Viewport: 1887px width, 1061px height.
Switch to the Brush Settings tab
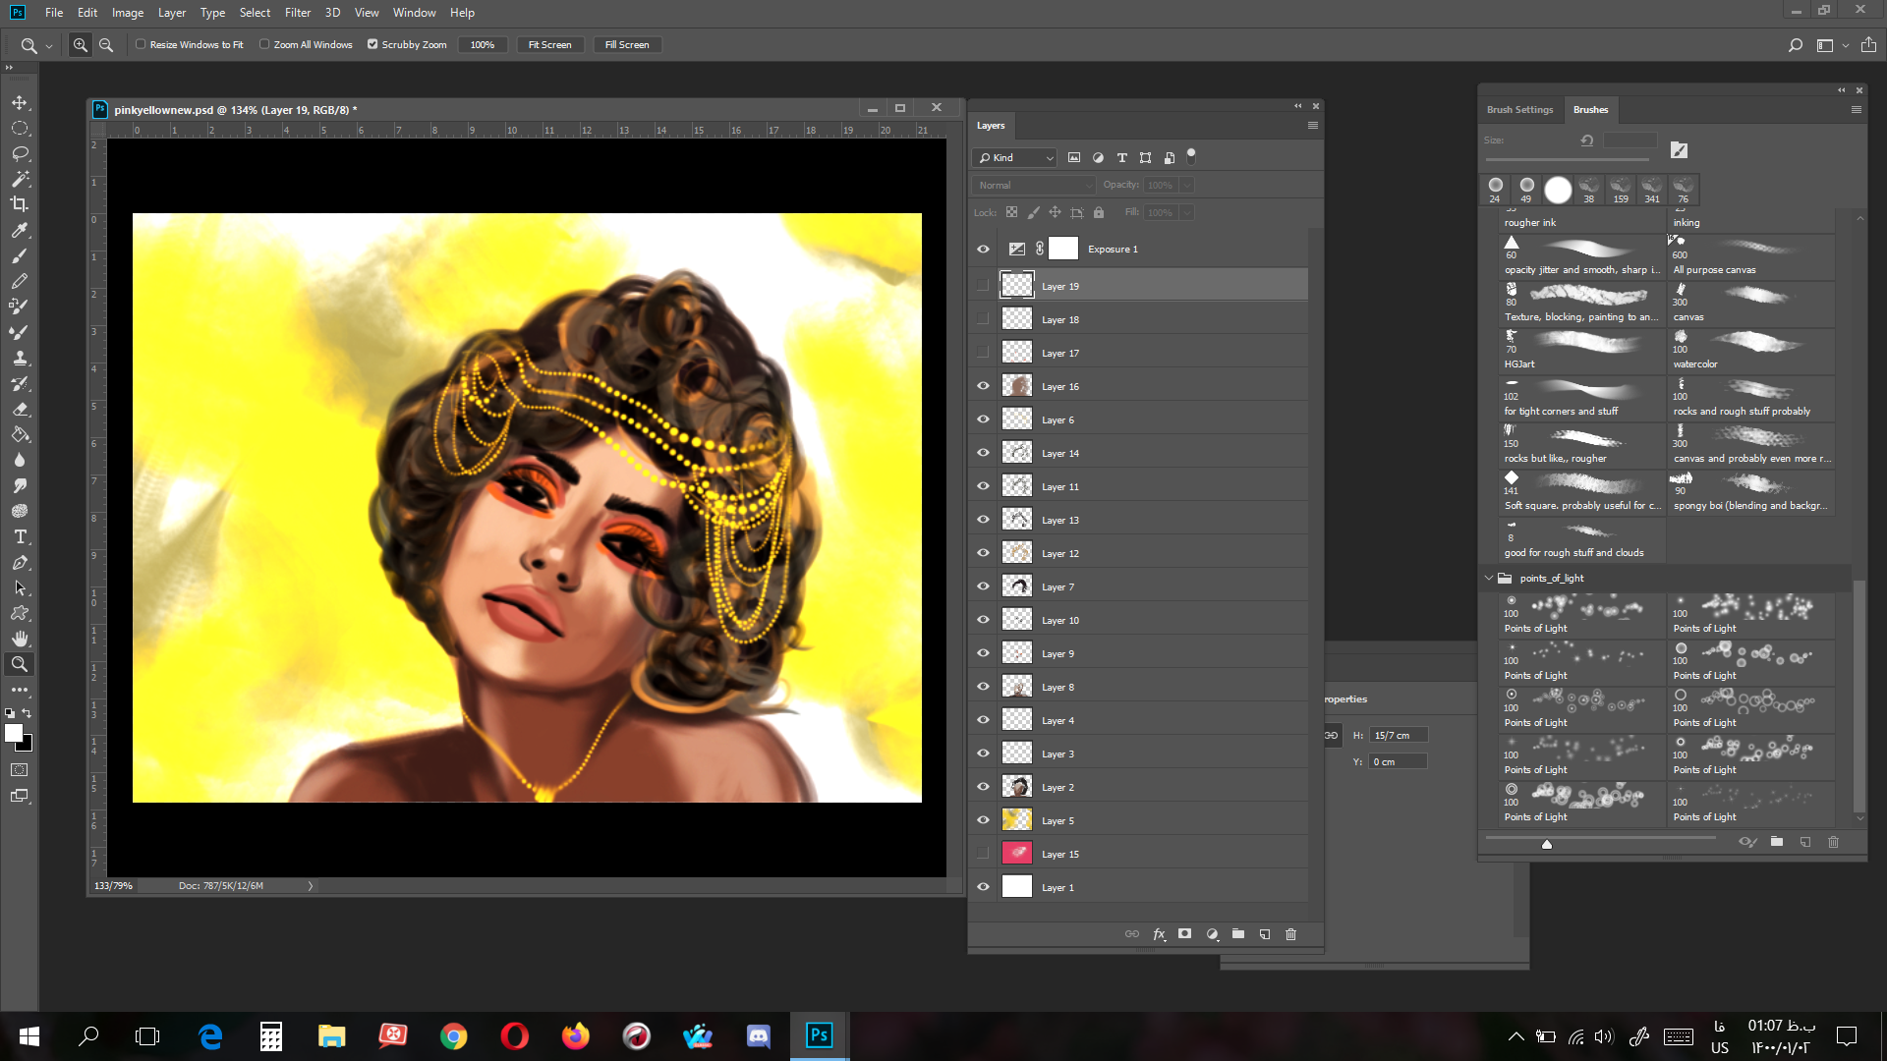pyautogui.click(x=1519, y=110)
